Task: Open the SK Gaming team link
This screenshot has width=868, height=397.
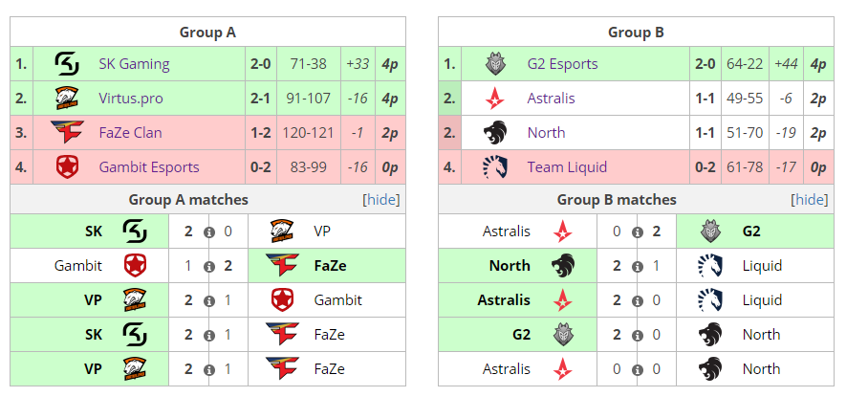Action: (135, 64)
